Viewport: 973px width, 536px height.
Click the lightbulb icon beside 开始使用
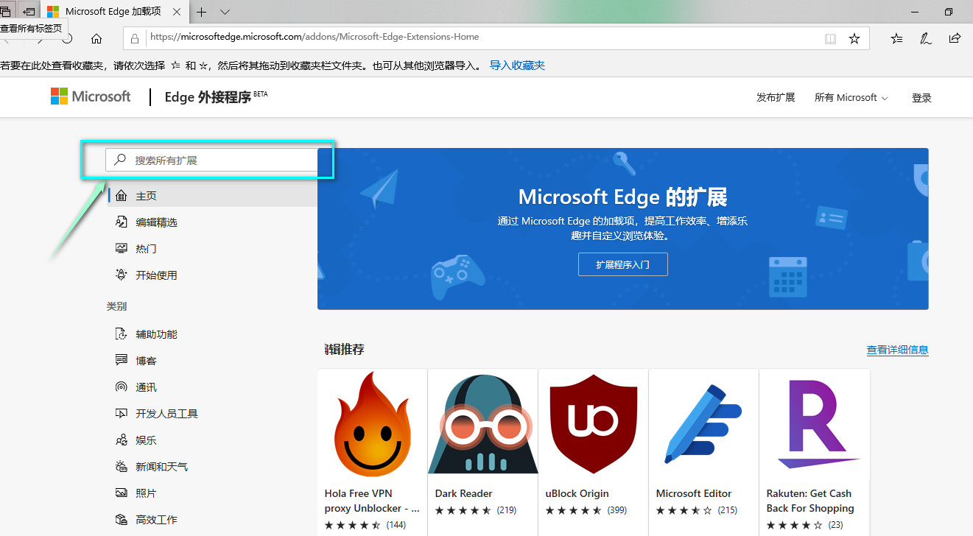pos(122,275)
